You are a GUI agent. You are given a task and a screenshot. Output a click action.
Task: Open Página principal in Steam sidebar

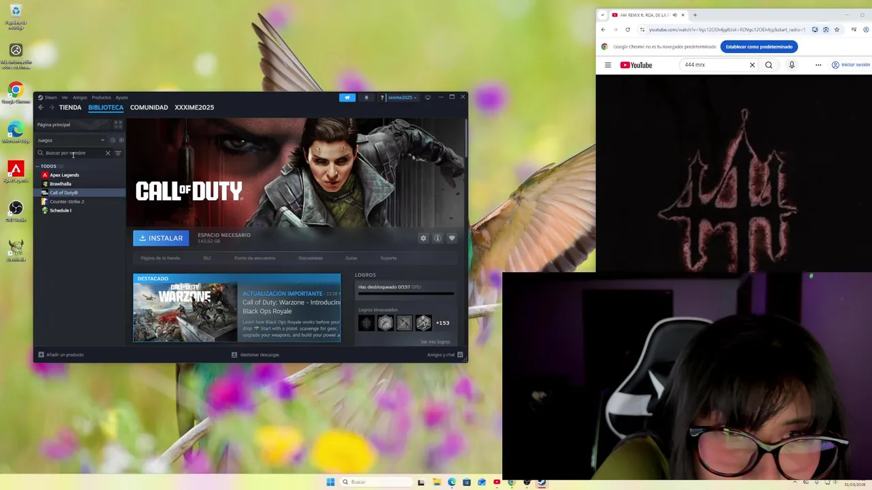point(54,125)
